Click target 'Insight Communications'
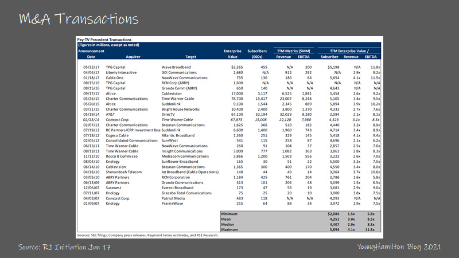The image size is (459, 258). 182,151
